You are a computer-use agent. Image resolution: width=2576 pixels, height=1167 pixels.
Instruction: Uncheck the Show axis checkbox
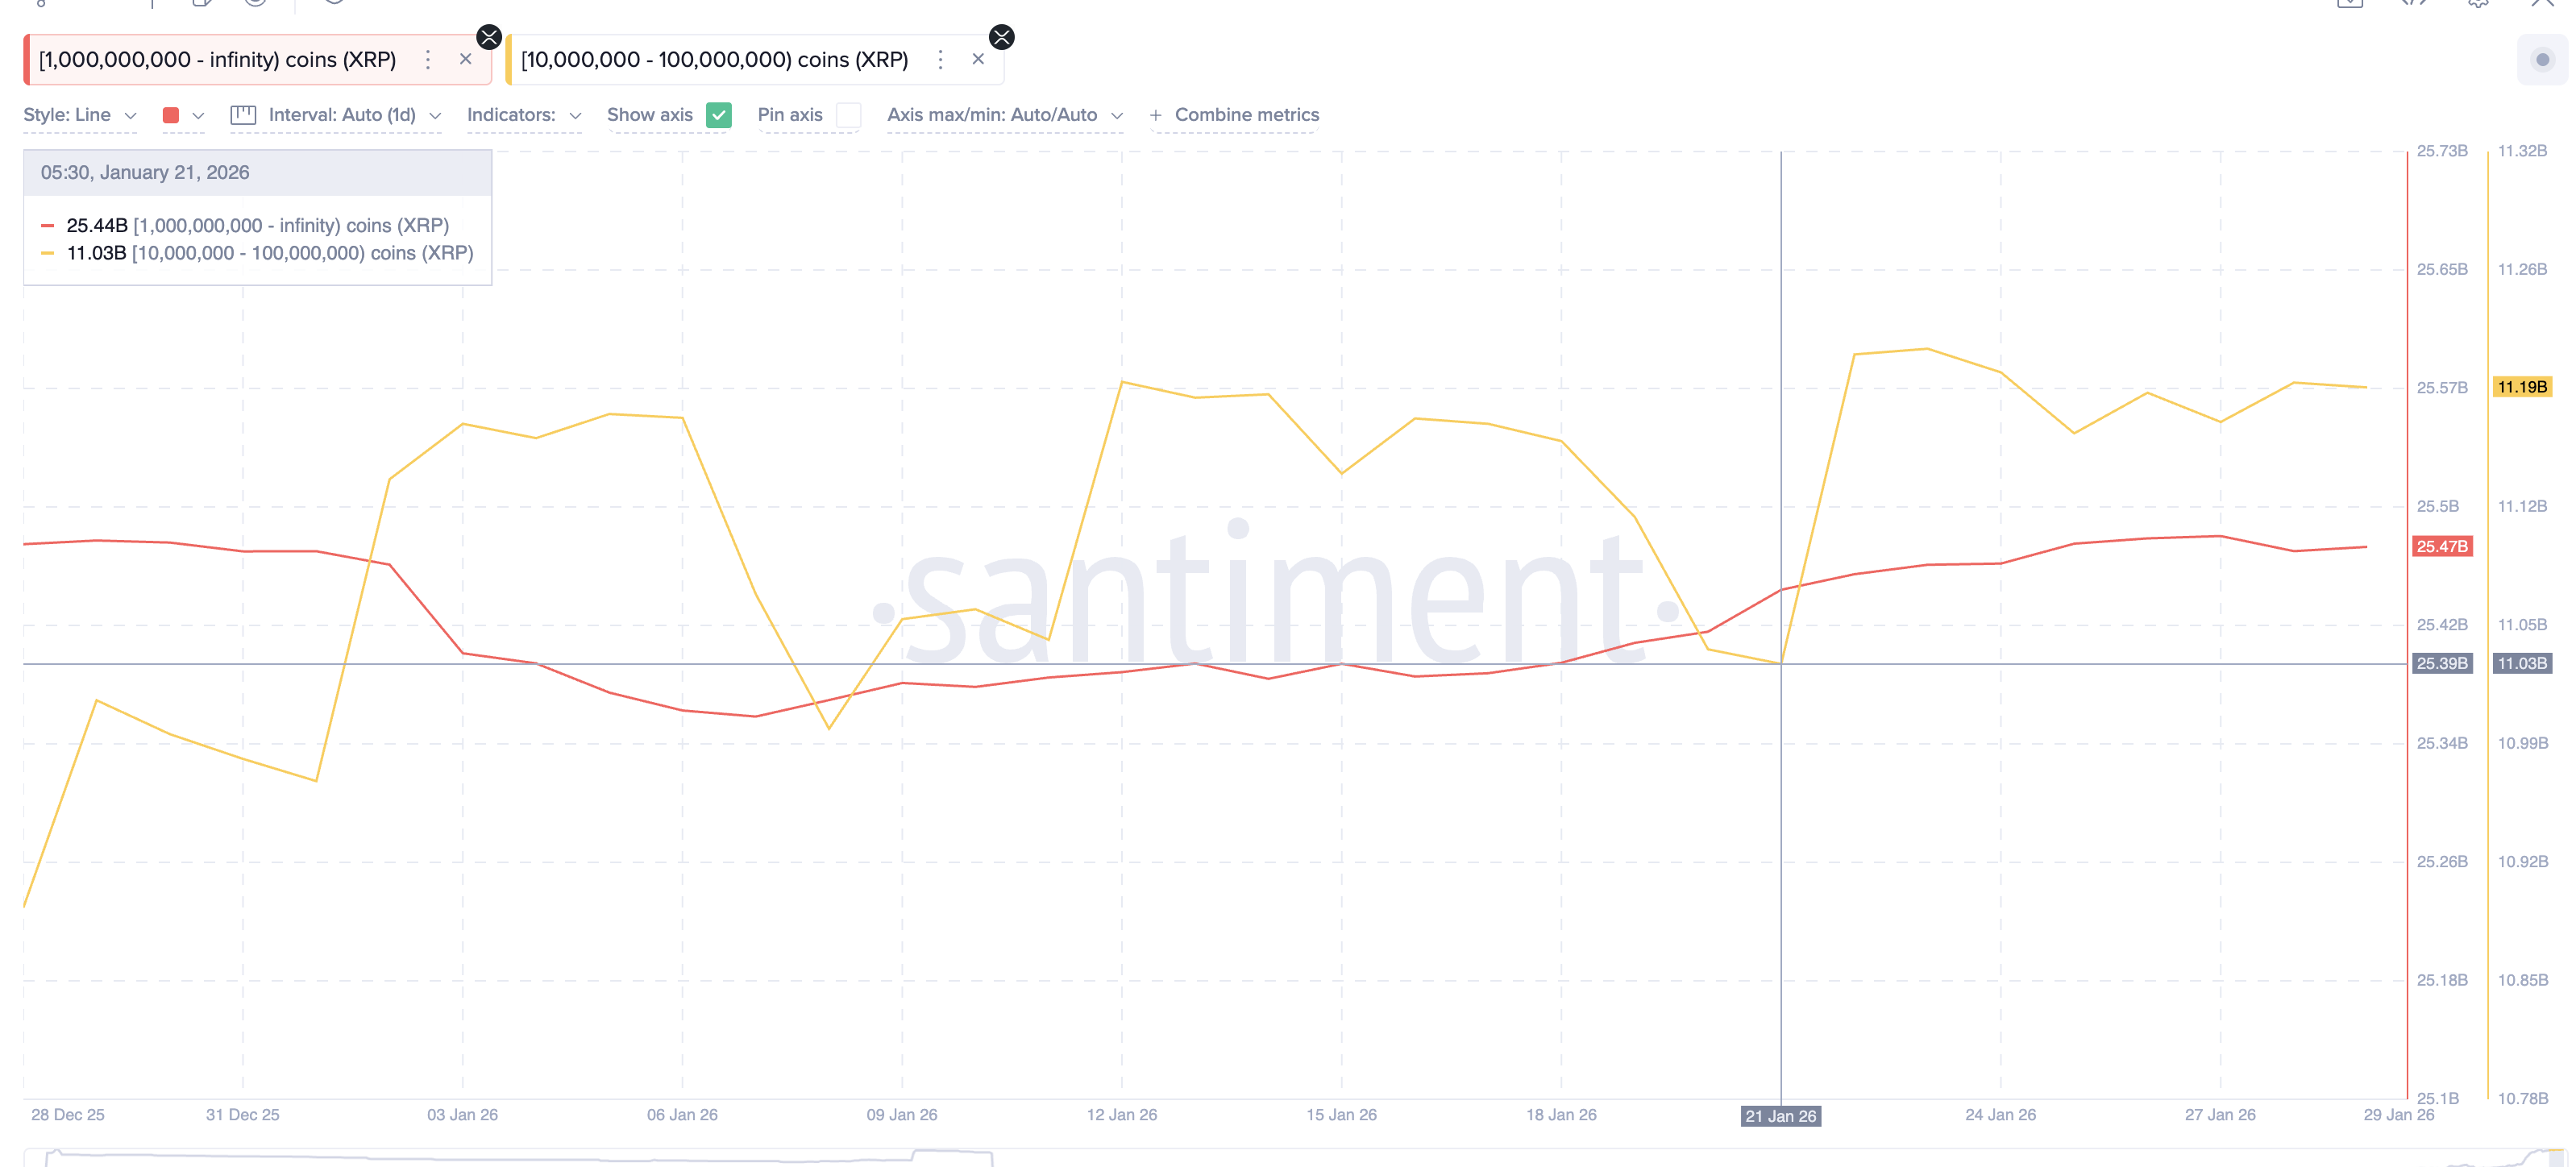718,115
